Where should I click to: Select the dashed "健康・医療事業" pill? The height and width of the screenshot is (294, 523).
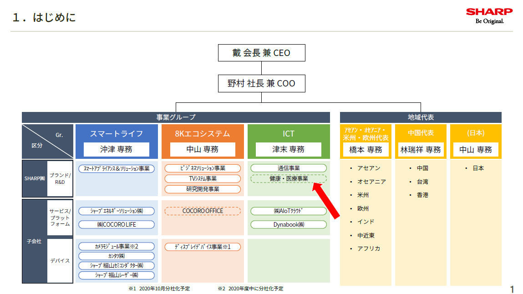(289, 179)
